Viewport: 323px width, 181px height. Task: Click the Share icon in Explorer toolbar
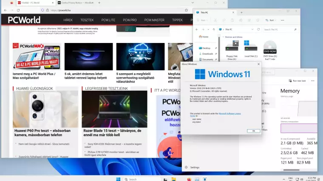pyautogui.click(x=249, y=20)
